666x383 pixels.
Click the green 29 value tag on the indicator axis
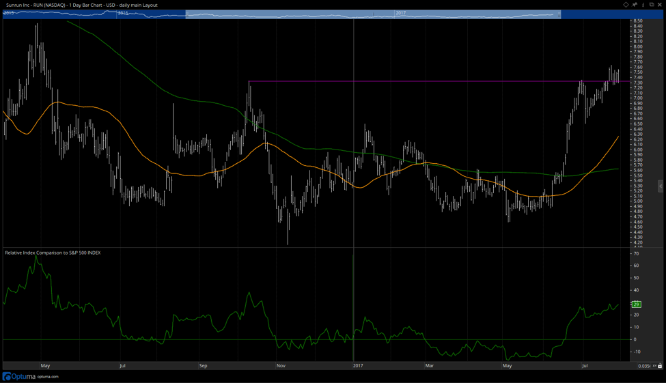tap(636, 304)
